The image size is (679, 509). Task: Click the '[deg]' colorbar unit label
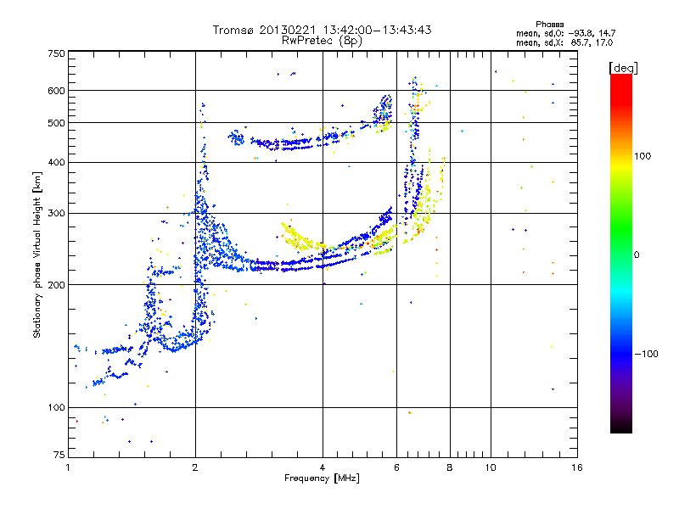coord(623,68)
